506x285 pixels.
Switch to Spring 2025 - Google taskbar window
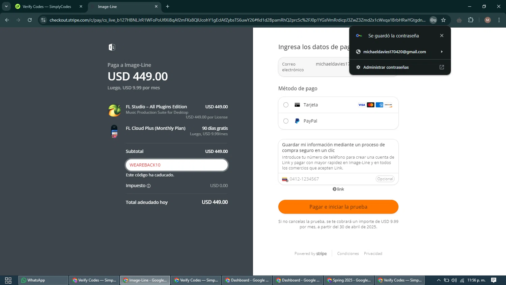pyautogui.click(x=348, y=280)
